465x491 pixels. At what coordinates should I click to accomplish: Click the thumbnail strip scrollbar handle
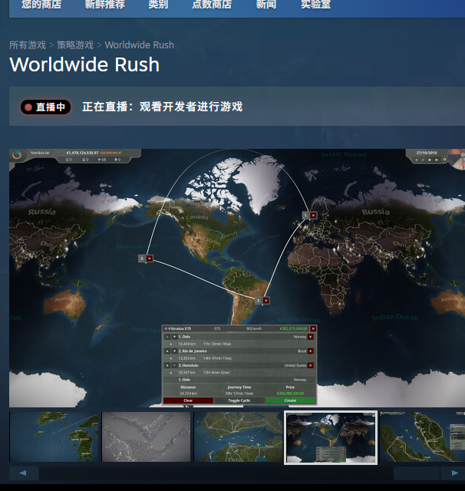coord(416,473)
